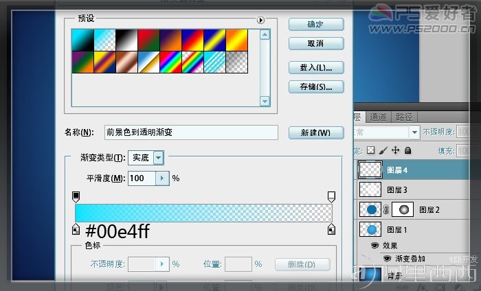This screenshot has height=291, width=481.
Task: Select the right color stop below gradient bar
Action: coord(331,229)
